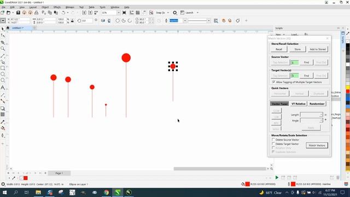Select the Drop Shadow tool
The image size is (350, 197).
click(3, 108)
